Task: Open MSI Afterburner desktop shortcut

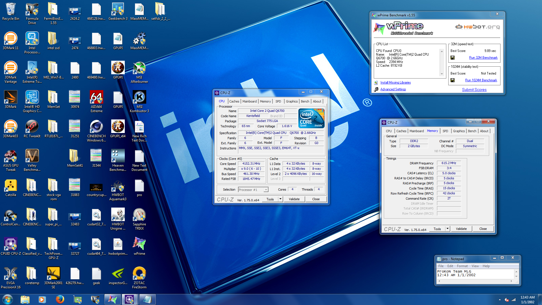Action: pos(139,73)
